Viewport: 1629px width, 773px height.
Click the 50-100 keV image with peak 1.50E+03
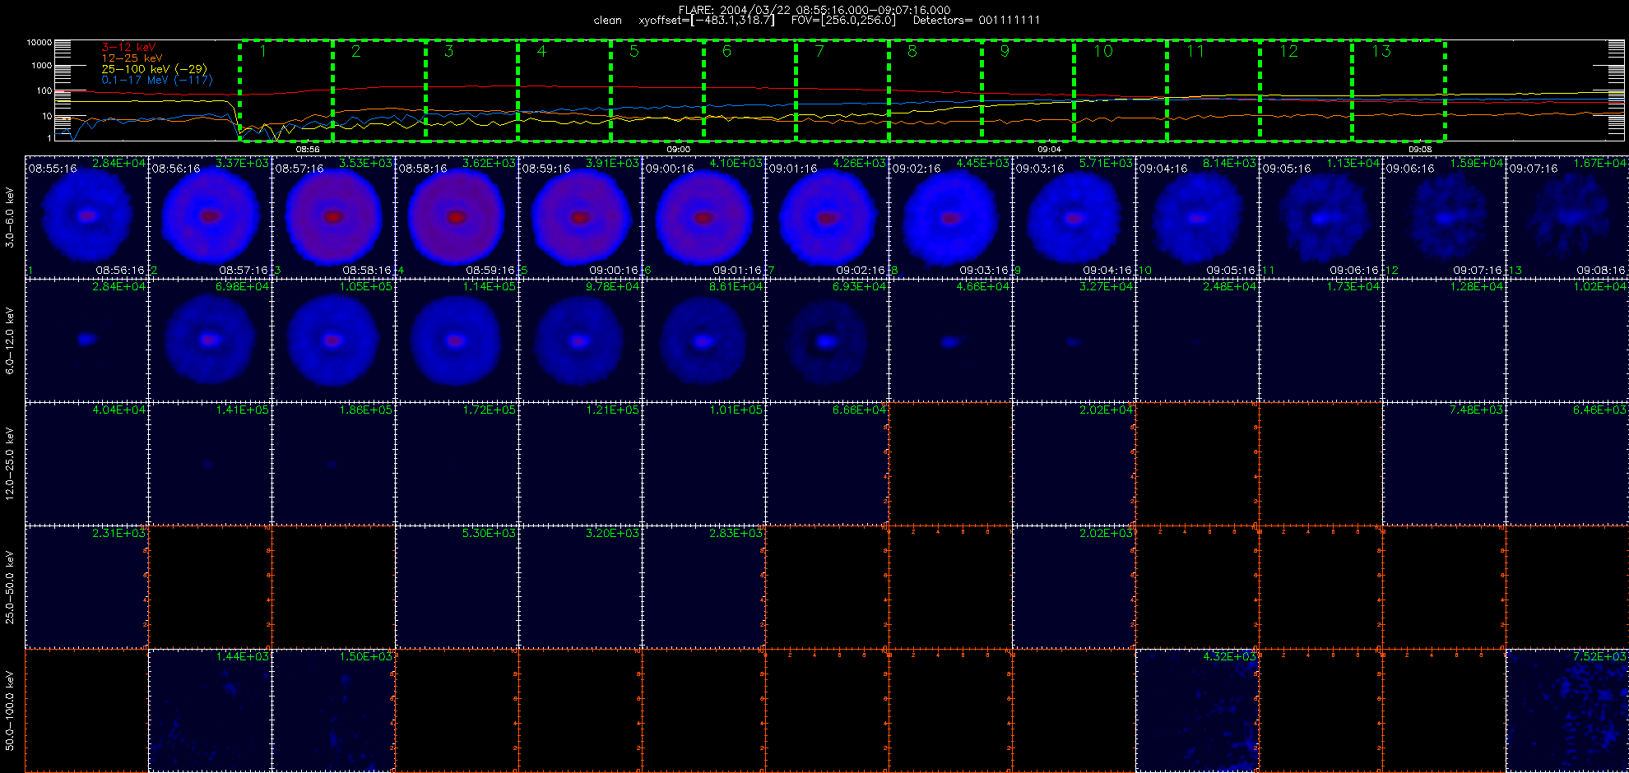[333, 711]
